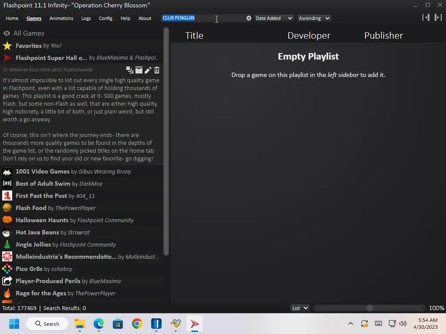The image size is (446, 334).
Task: Open the Home tab
Action: click(12, 18)
